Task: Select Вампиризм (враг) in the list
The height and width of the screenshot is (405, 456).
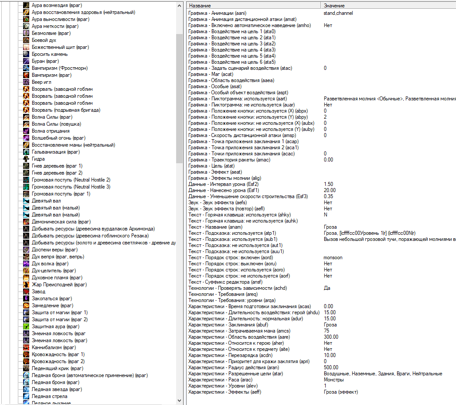Action: coord(51,75)
